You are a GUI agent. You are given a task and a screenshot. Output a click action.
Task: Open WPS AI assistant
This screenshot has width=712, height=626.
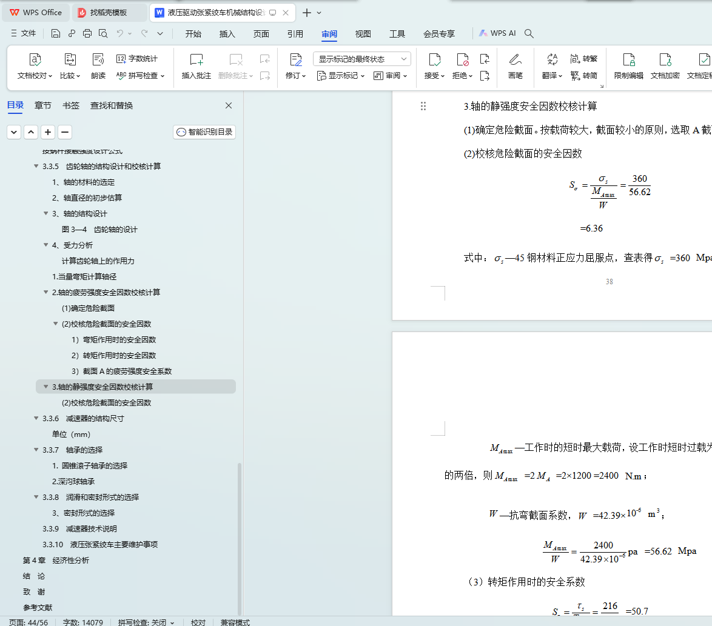497,33
